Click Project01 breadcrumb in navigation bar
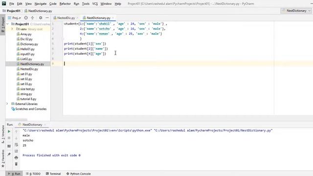Screen dimensions: 313x176 [12, 11]
